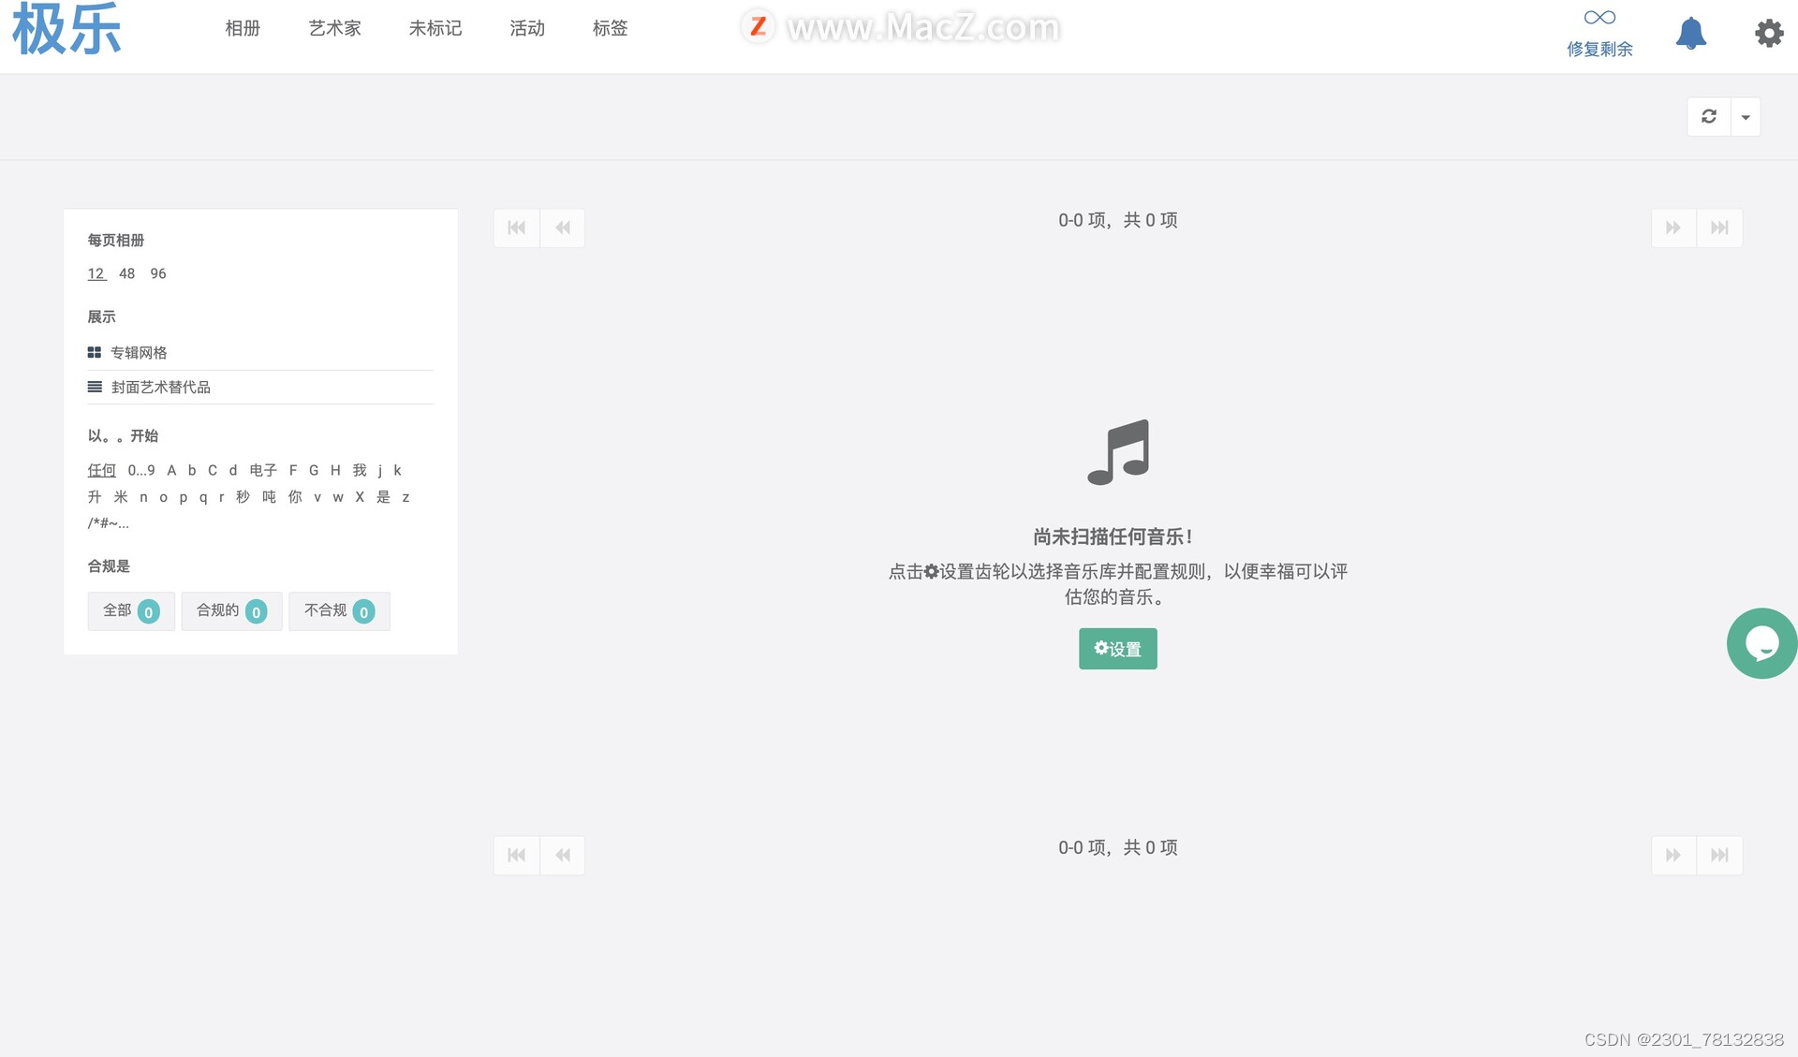Open the 未标记 menu item
Viewport: 1798px width, 1057px height.
[435, 29]
